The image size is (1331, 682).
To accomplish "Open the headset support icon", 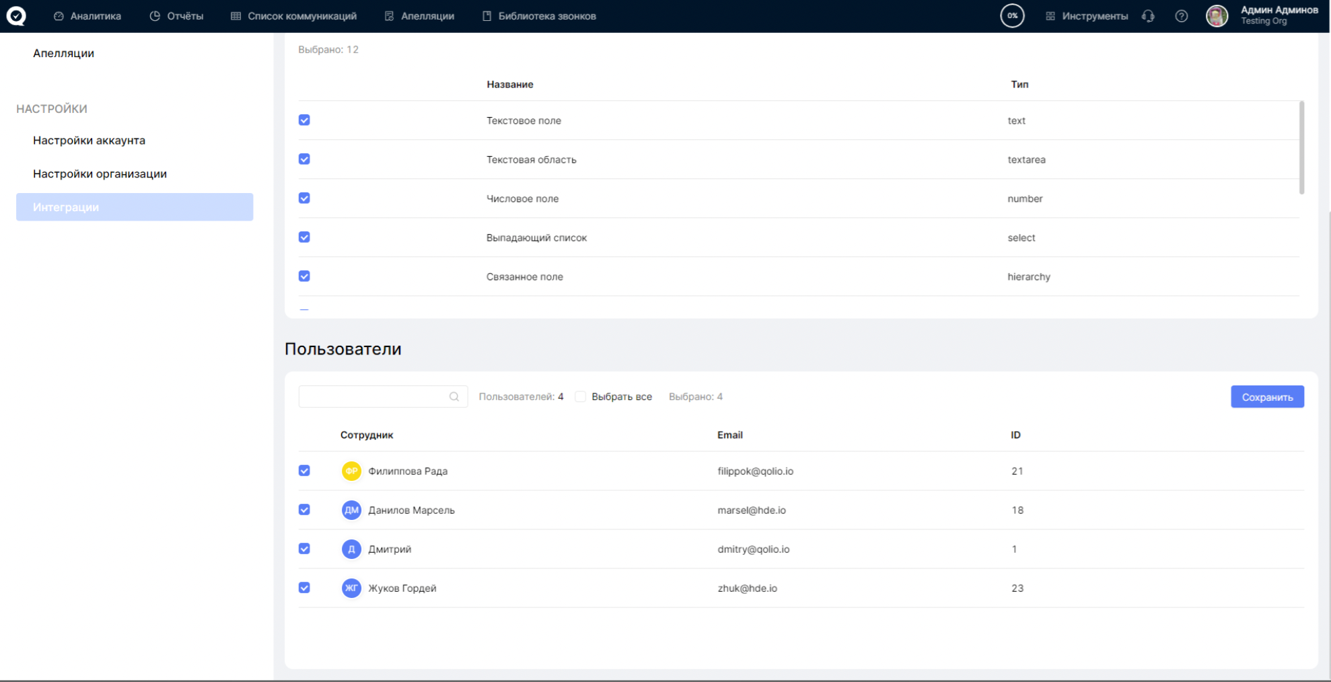I will coord(1148,16).
